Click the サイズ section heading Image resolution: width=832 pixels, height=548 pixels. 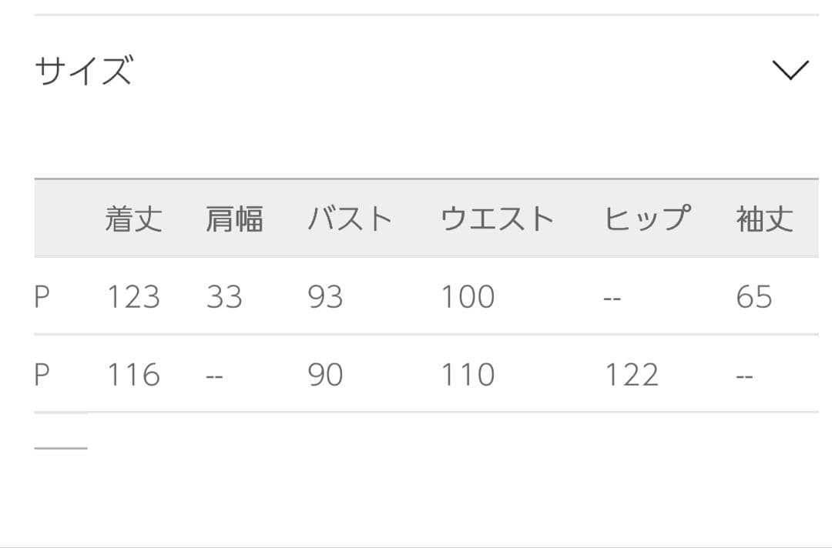point(83,71)
